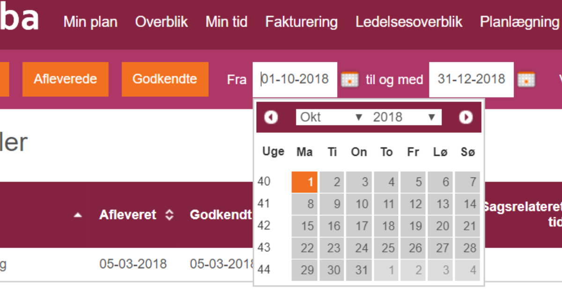Choose October 31 in the calendar
562x294 pixels.
[x=359, y=270]
